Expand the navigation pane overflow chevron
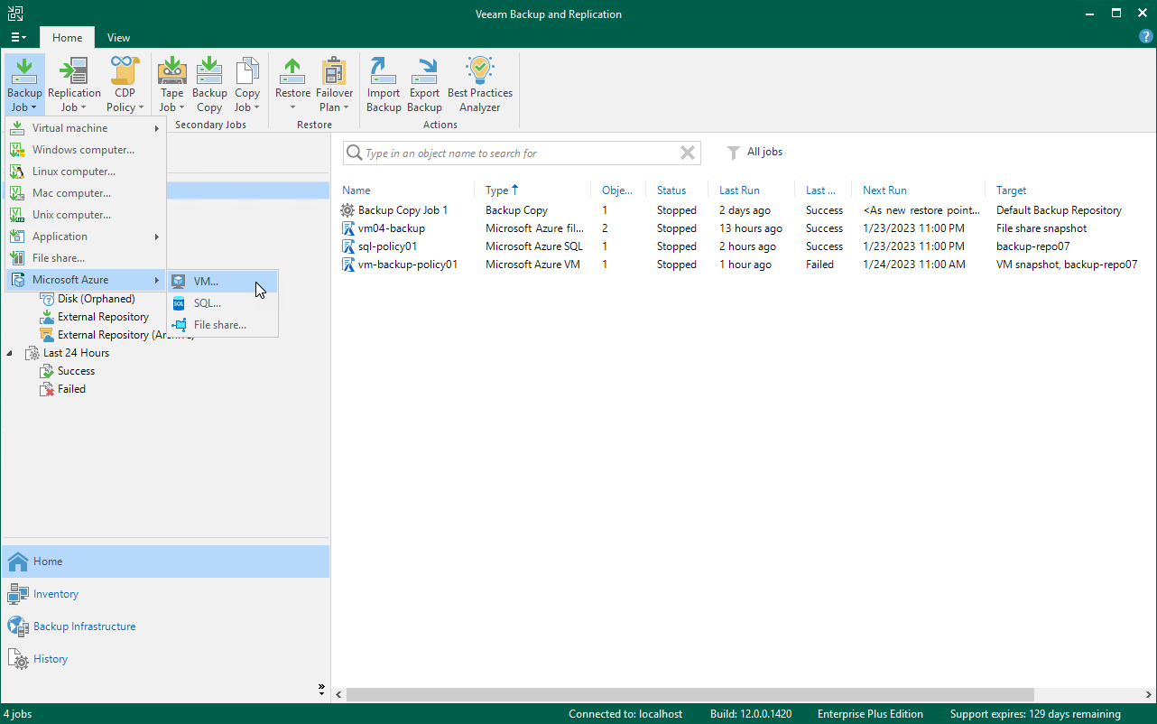The image size is (1157, 724). tap(322, 689)
